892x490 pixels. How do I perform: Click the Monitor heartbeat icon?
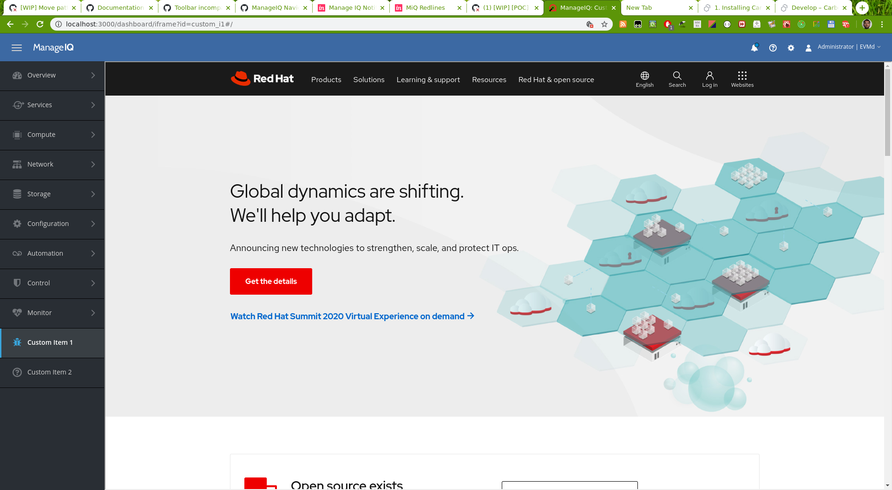click(17, 313)
